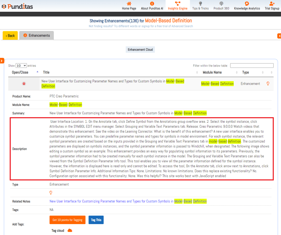Select the Insights Engine menu item

tap(177, 6)
